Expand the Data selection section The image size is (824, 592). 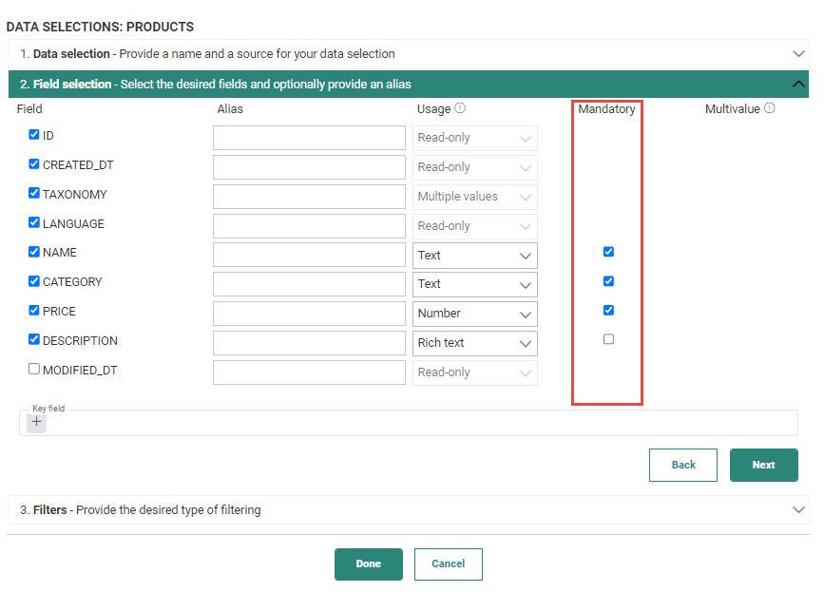[797, 54]
